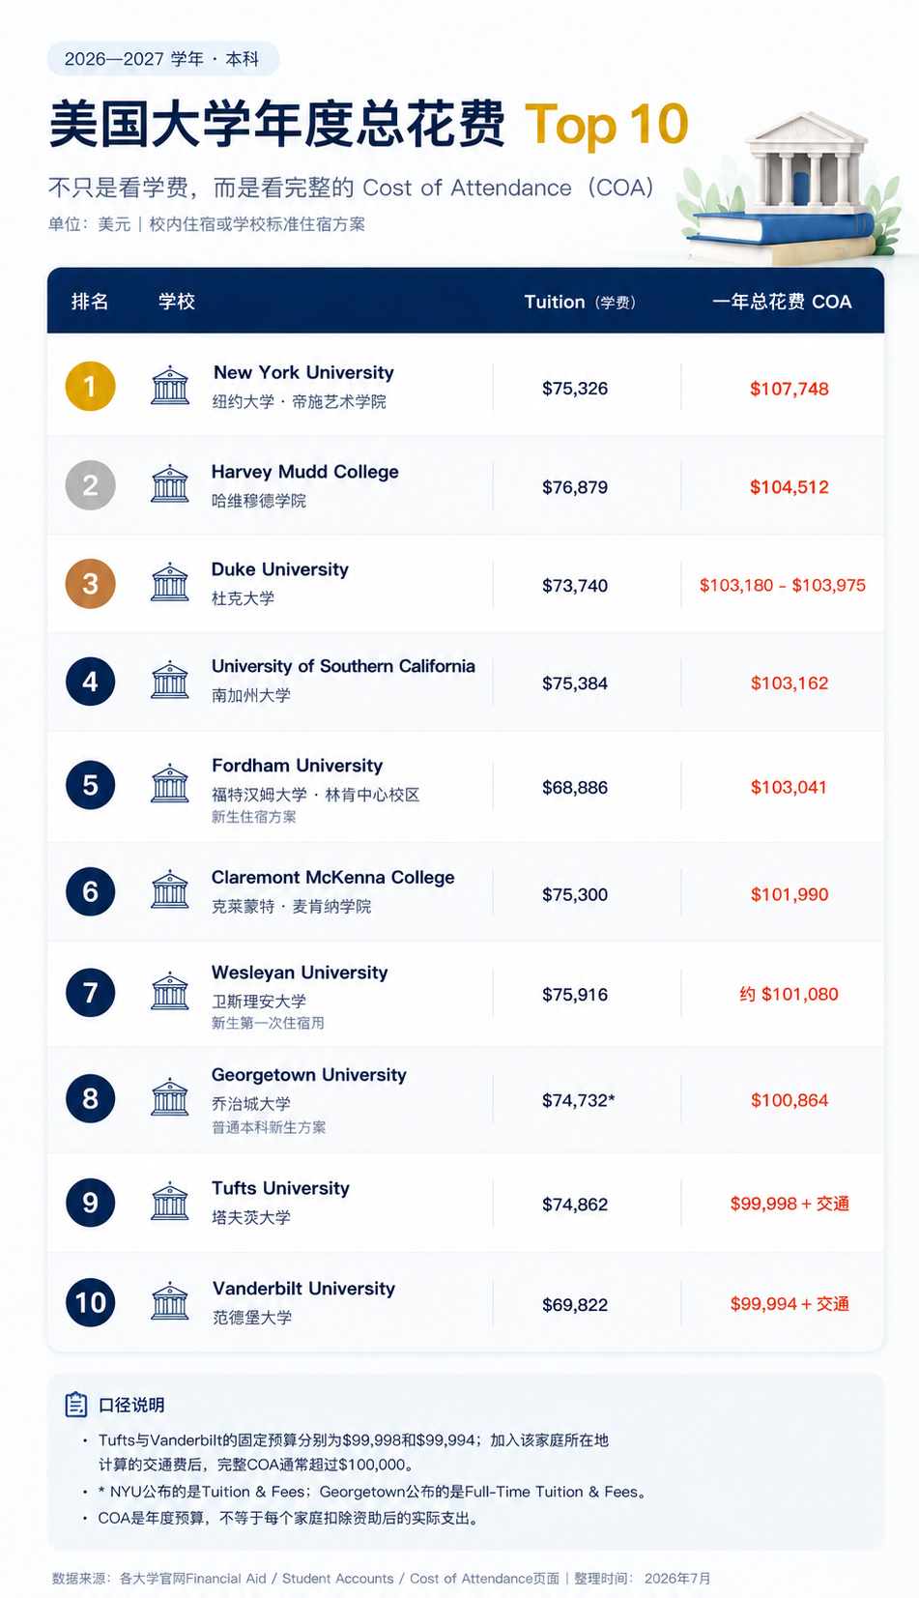Click the silver rank 2 badge
919x1598 pixels.
coord(90,485)
